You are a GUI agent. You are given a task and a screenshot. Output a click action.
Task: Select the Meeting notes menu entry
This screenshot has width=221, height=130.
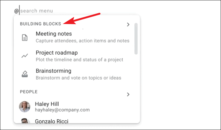[x=75, y=37]
